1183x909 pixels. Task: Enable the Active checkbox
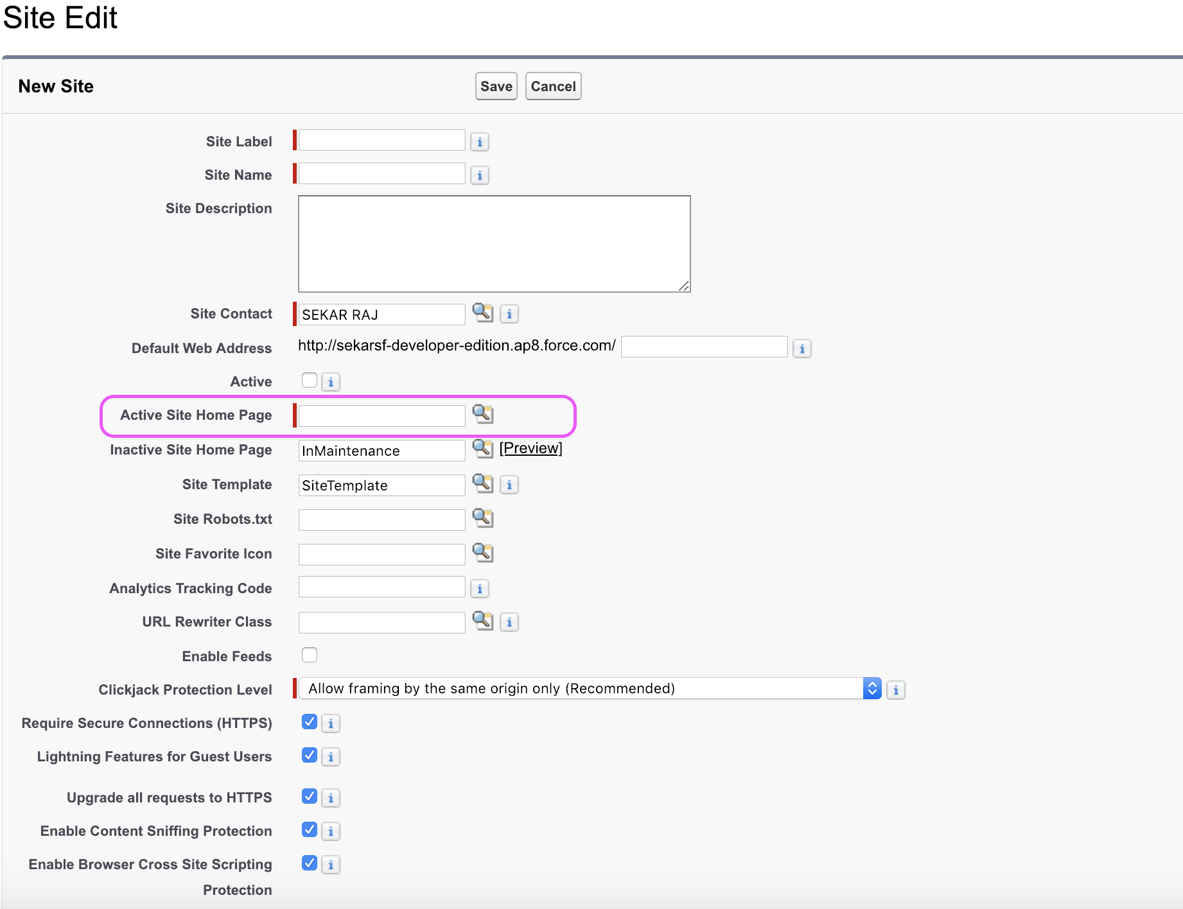310,381
